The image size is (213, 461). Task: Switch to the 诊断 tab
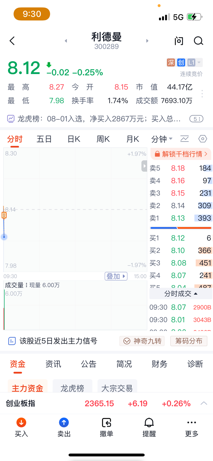click(x=195, y=364)
